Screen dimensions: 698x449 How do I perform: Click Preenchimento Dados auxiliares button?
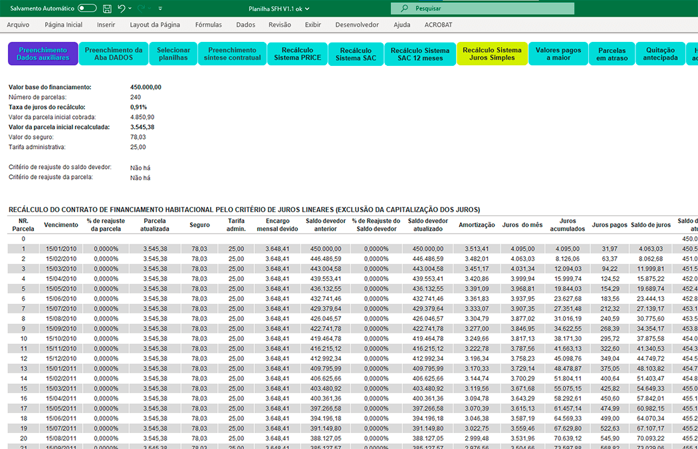pyautogui.click(x=43, y=54)
